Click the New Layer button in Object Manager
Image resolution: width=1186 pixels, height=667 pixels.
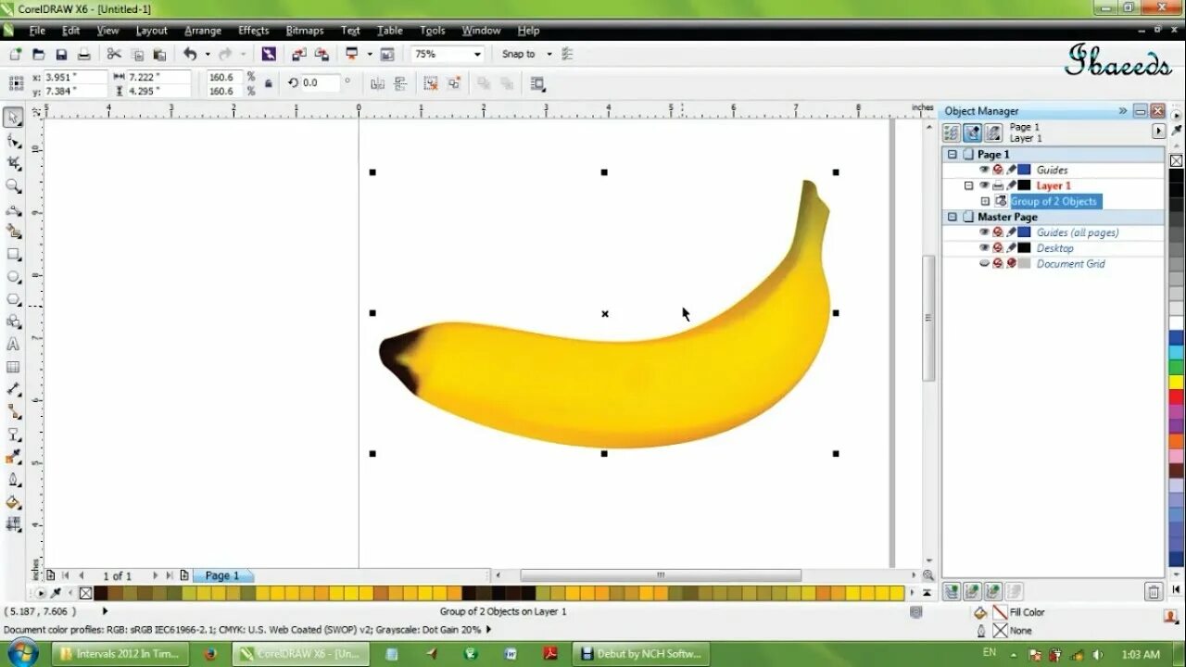[x=951, y=591]
